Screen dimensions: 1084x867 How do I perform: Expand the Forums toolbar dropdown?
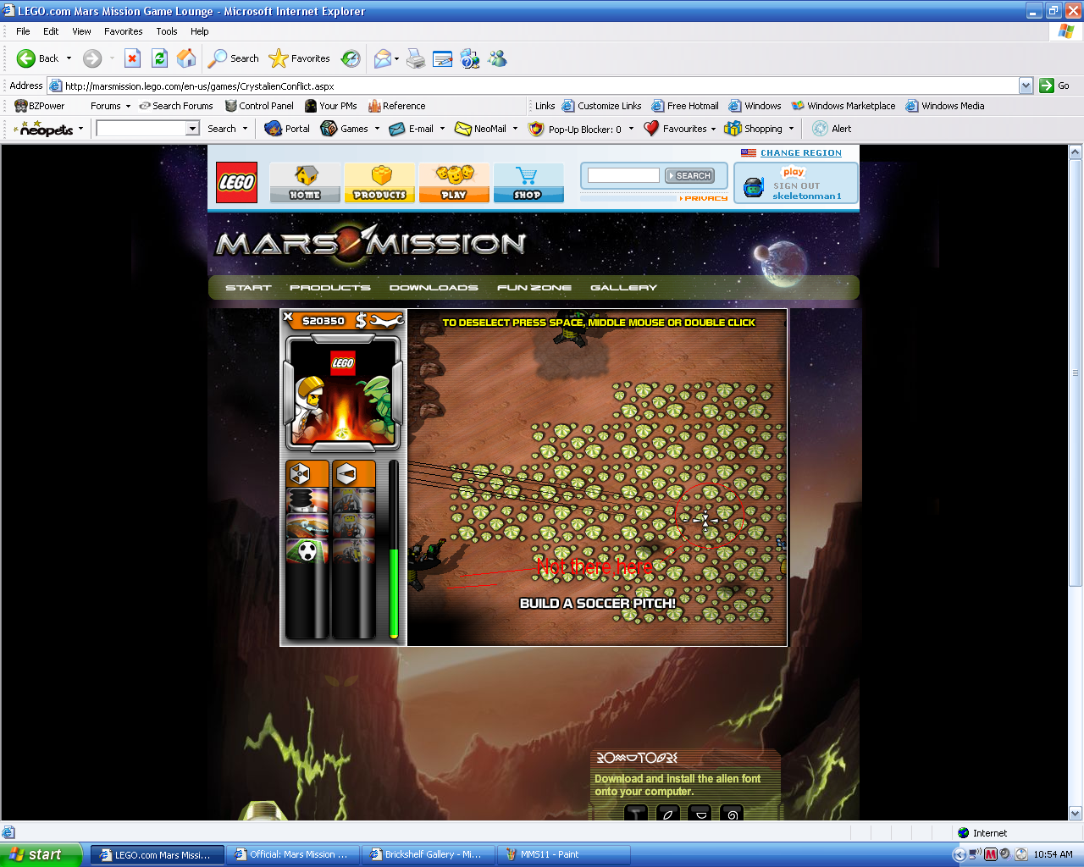point(128,106)
